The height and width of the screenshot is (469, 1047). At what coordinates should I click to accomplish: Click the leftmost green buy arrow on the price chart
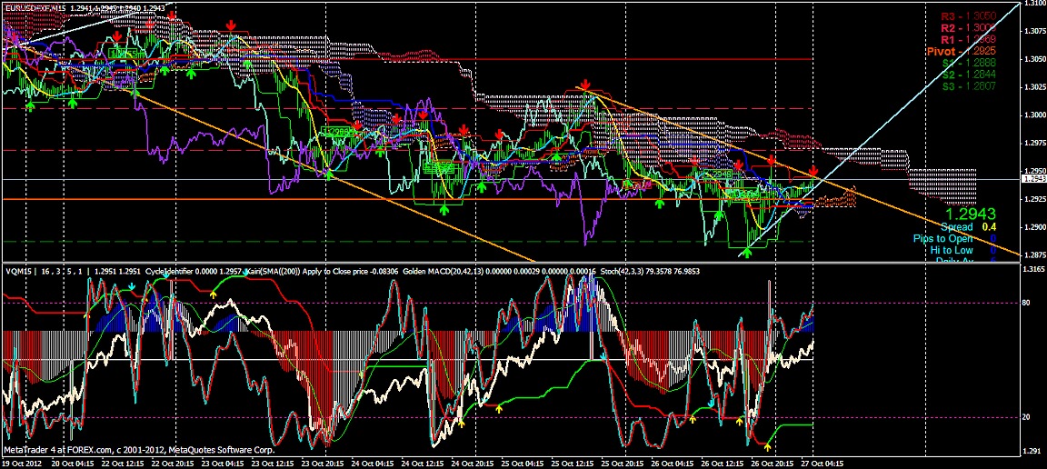[x=29, y=105]
